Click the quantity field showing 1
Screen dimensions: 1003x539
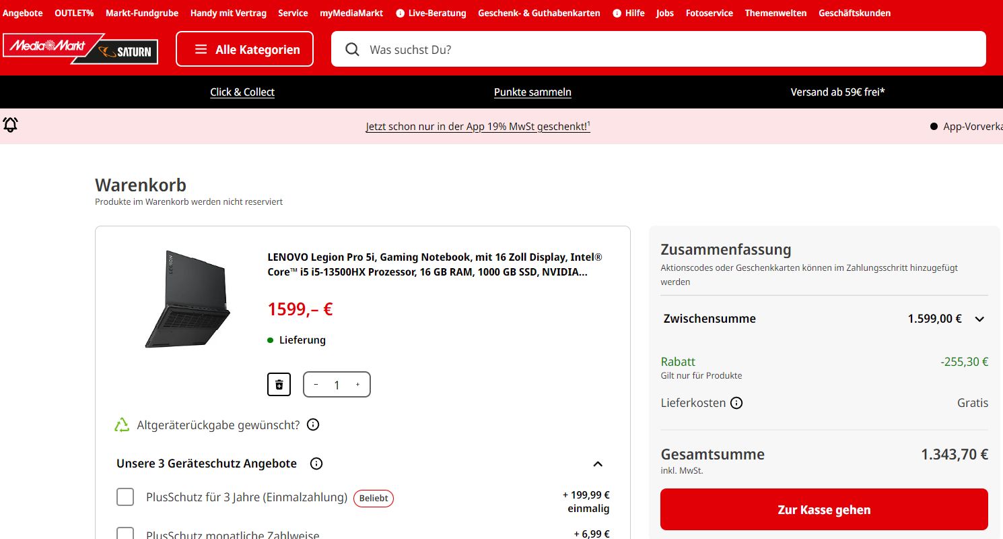337,385
